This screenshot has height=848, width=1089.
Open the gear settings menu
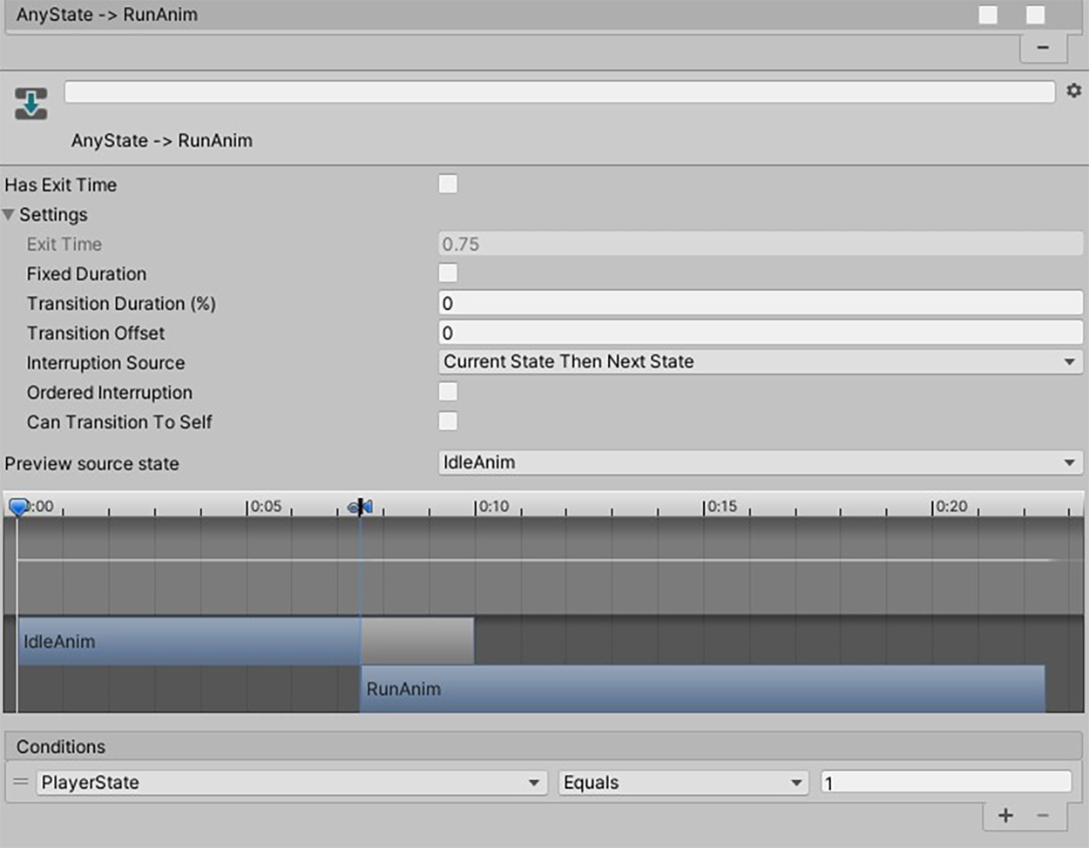[1073, 91]
